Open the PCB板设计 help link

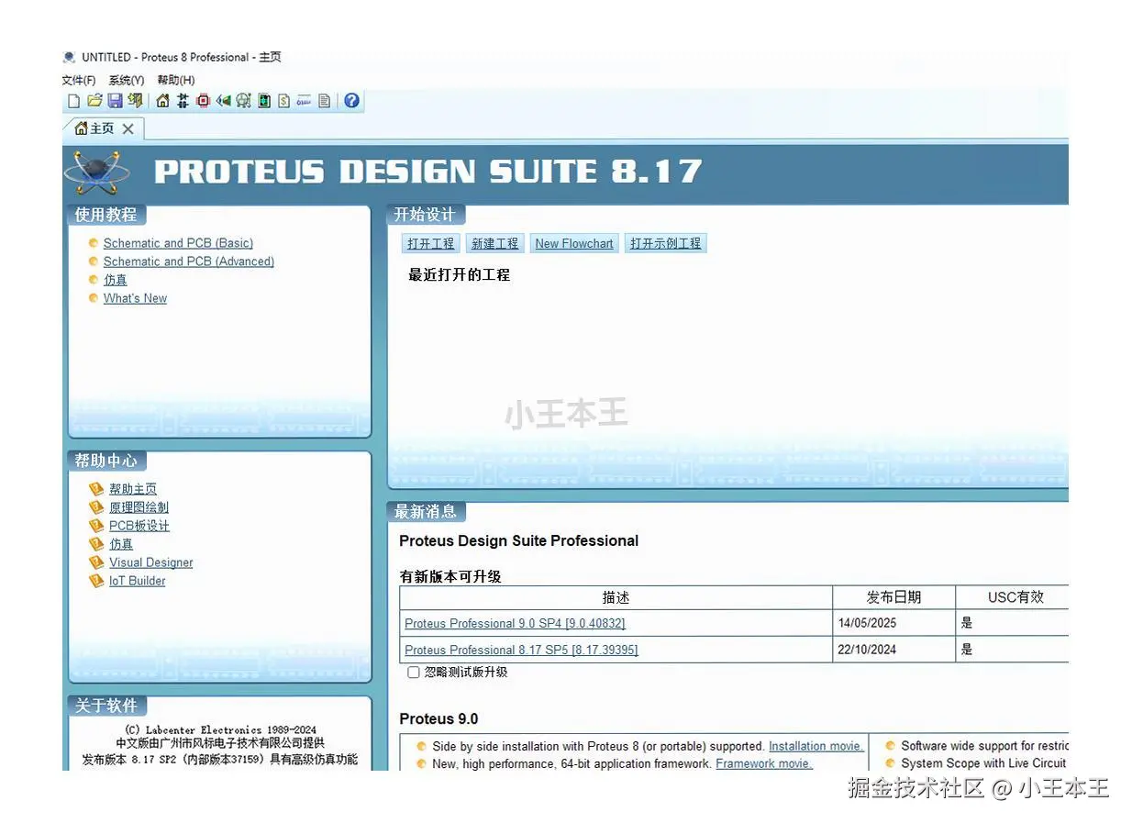(x=139, y=526)
